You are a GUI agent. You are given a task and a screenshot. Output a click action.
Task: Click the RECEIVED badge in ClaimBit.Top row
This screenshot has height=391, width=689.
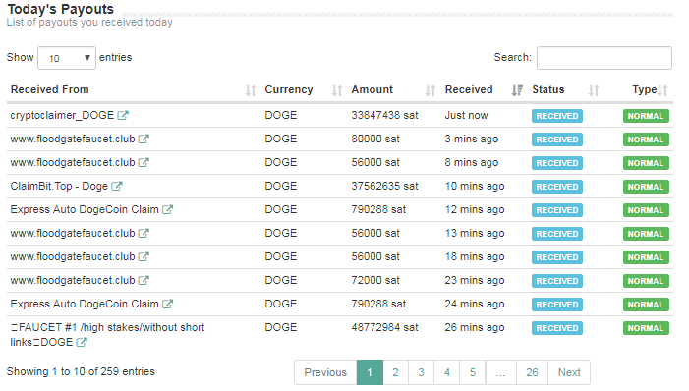[x=557, y=187]
